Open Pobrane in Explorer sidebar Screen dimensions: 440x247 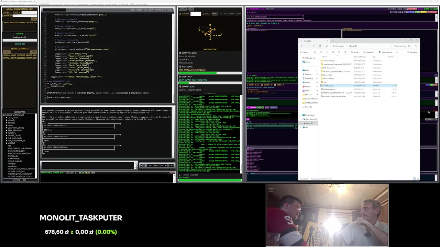click(x=307, y=74)
